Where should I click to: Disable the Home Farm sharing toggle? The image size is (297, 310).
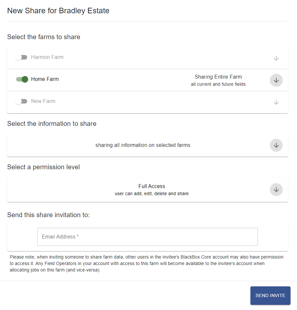pos(22,79)
